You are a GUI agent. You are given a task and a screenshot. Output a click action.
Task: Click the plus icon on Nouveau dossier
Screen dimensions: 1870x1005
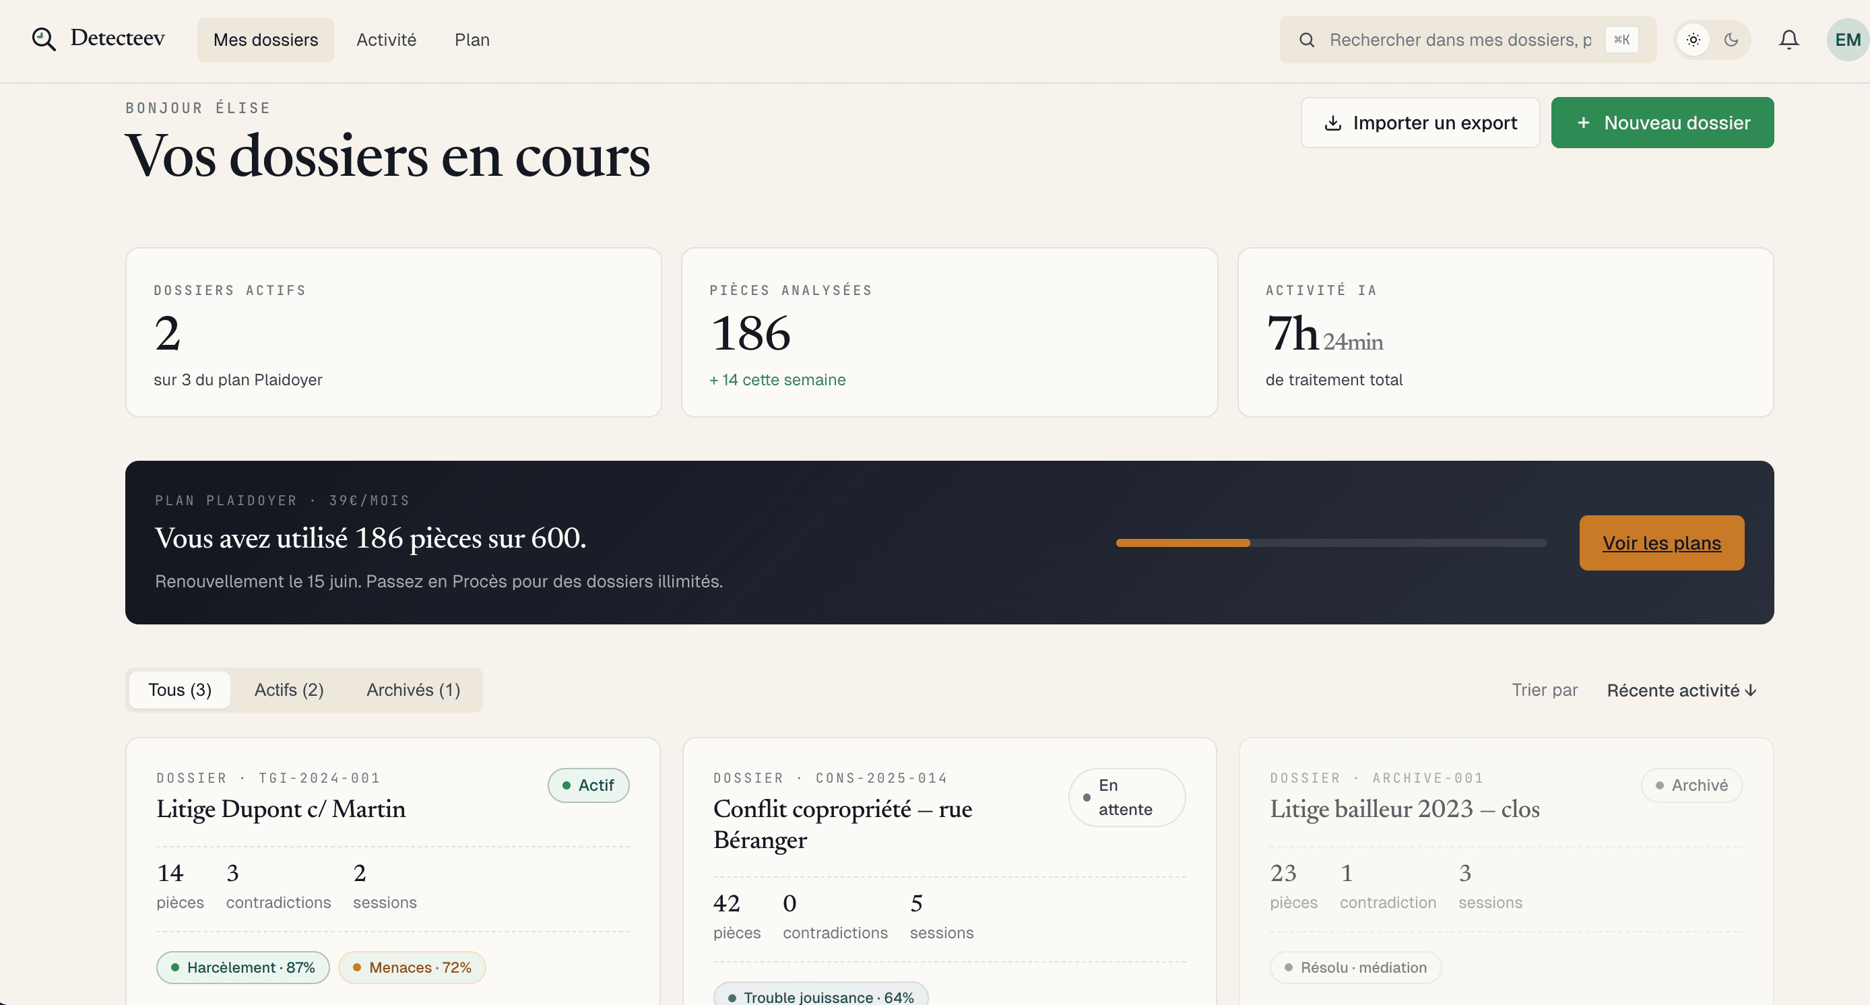pyautogui.click(x=1584, y=123)
